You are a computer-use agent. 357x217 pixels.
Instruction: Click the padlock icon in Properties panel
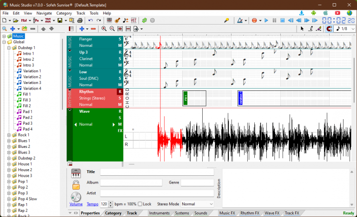(x=76, y=185)
